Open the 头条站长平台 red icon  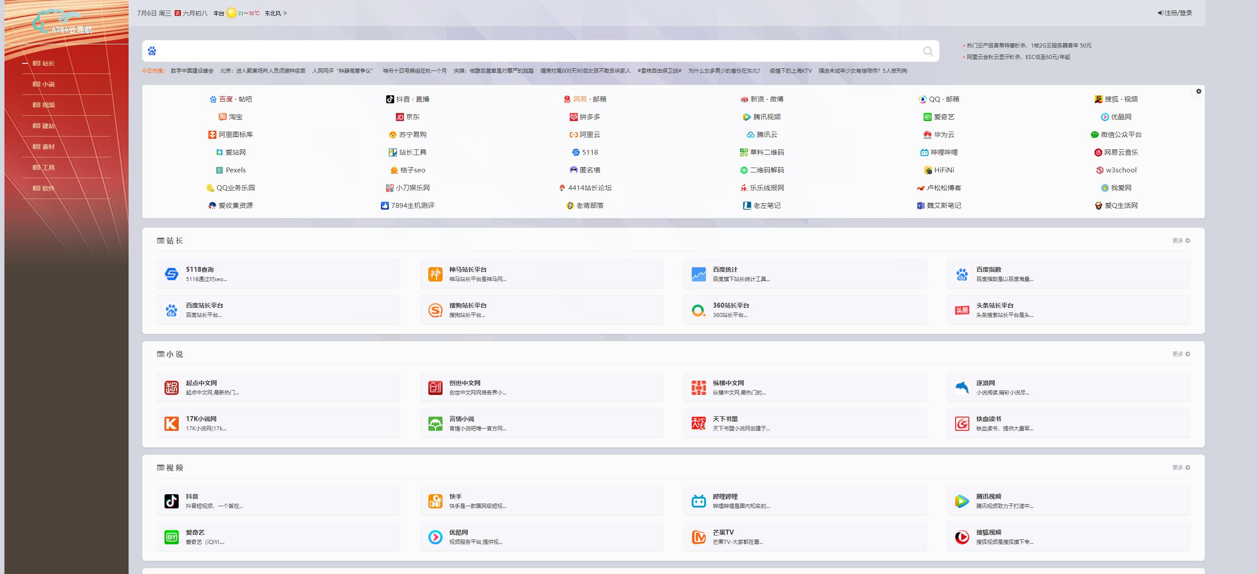click(962, 310)
